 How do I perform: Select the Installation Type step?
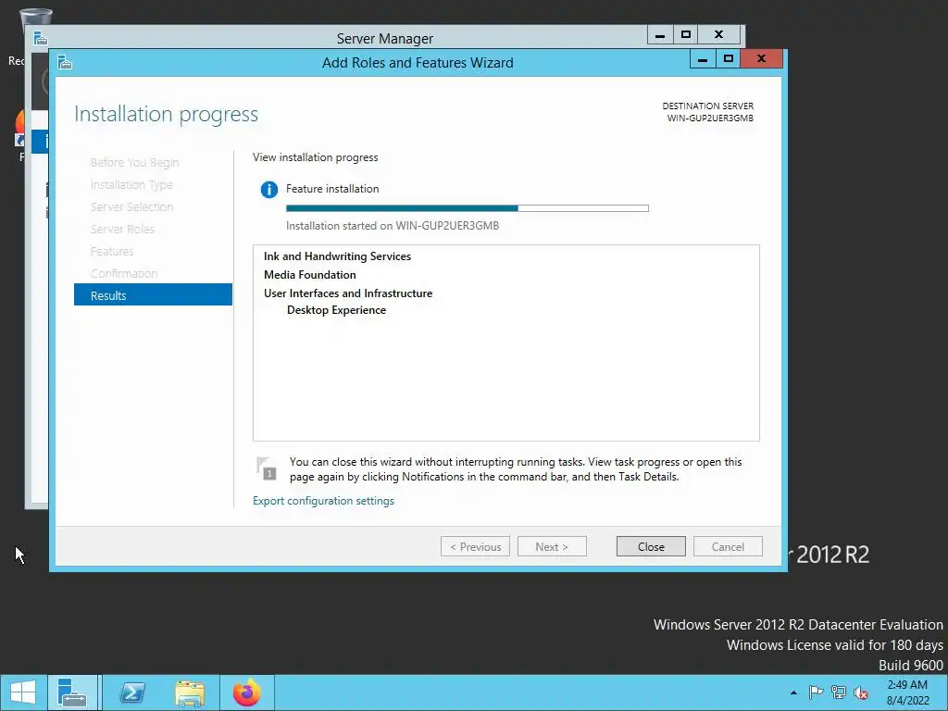pos(131,184)
